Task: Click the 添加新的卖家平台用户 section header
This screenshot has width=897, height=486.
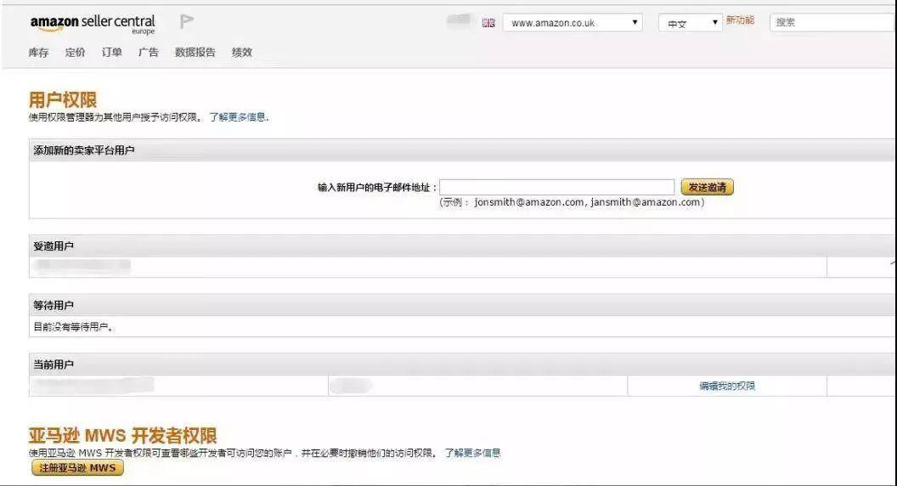Action: (x=461, y=150)
